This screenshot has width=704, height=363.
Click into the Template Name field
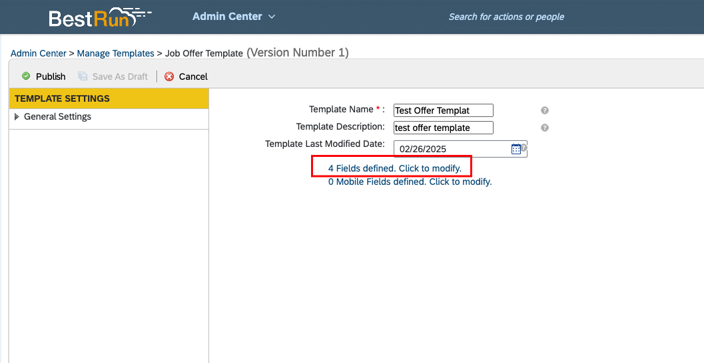(x=443, y=110)
